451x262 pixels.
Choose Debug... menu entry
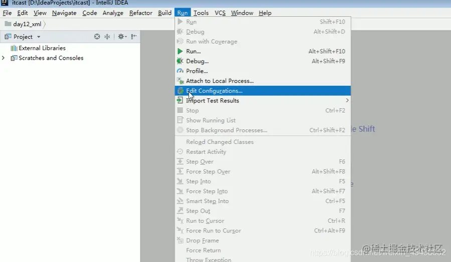pos(262,61)
